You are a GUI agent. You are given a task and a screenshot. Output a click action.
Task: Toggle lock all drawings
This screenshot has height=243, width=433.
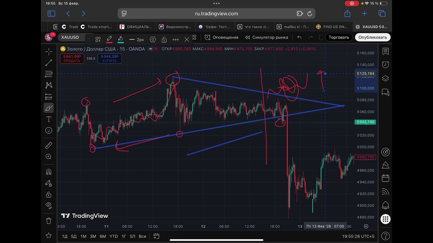[x=49, y=195]
